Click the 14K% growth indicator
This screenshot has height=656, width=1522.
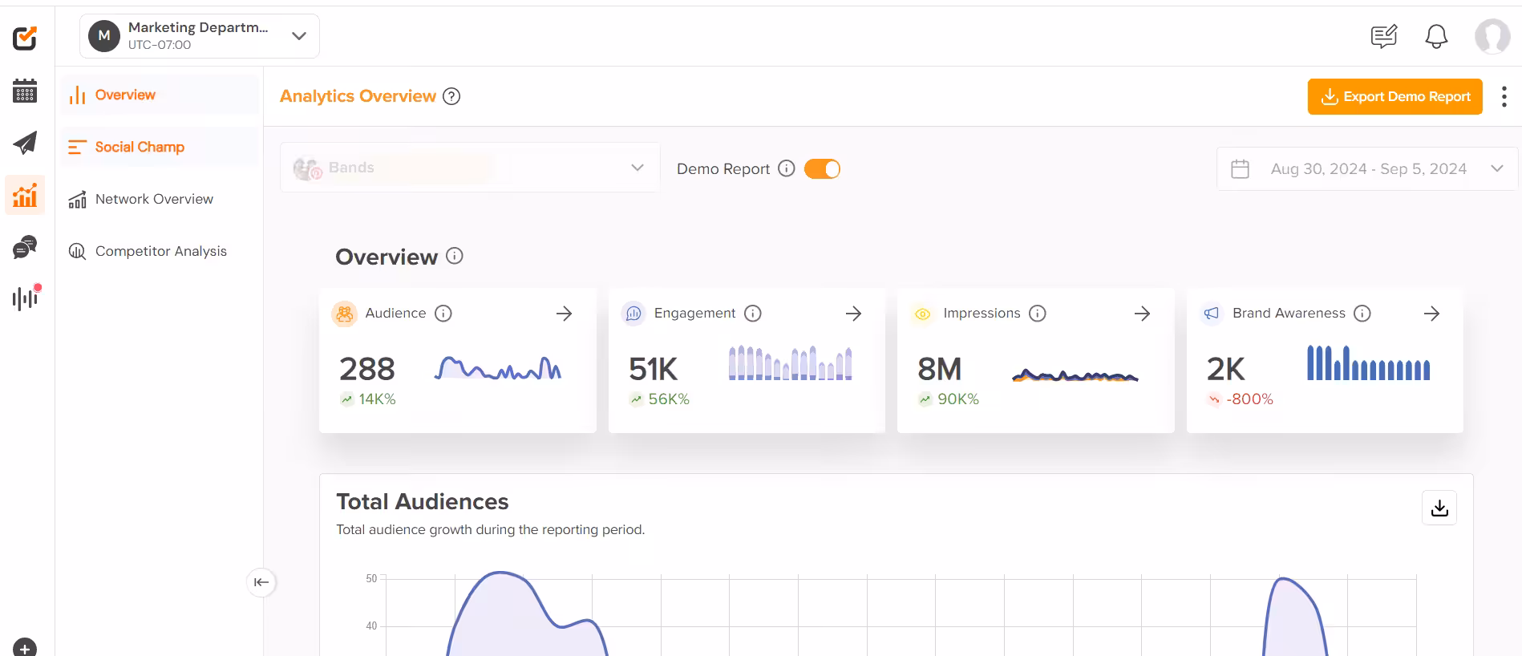[x=368, y=399]
